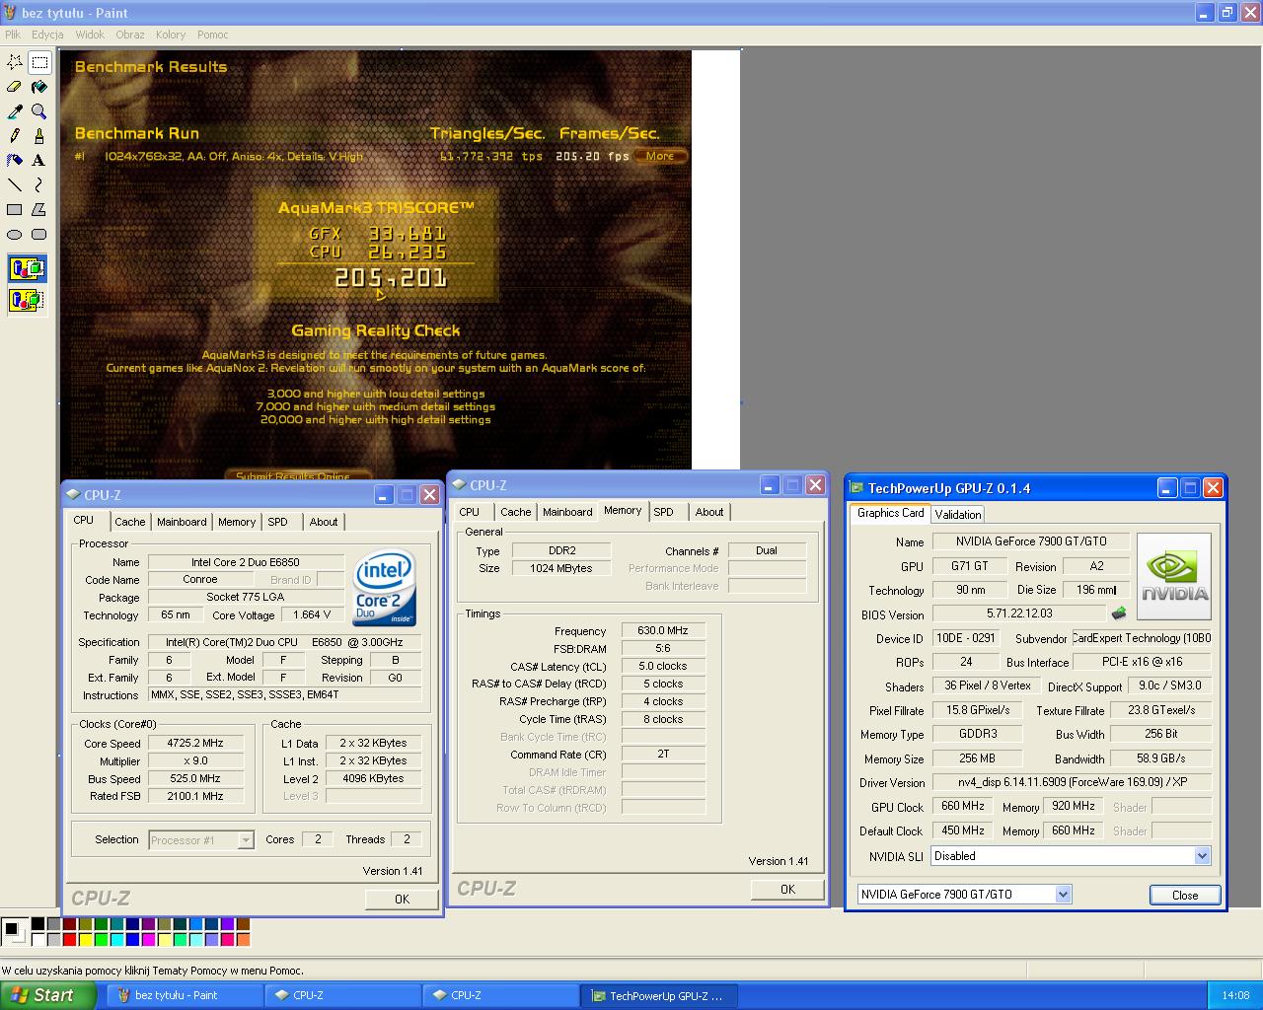This screenshot has height=1010, width=1263.
Task: Open the Widok menu
Action: (x=90, y=35)
